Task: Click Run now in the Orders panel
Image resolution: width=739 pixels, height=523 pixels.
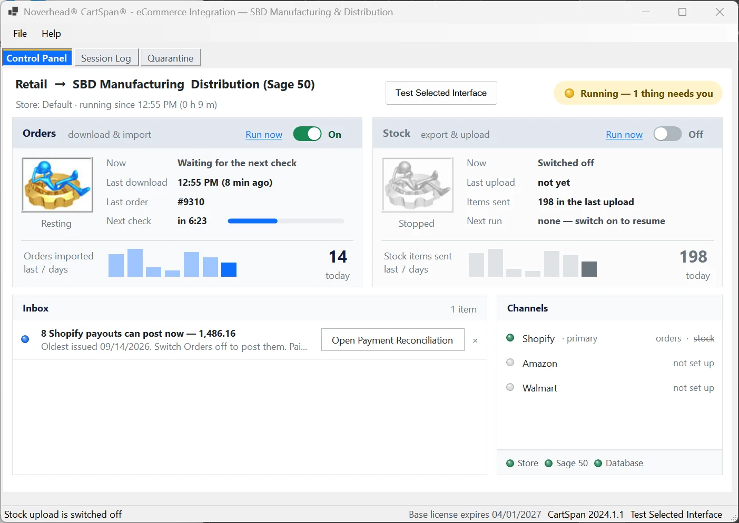Action: [x=264, y=135]
